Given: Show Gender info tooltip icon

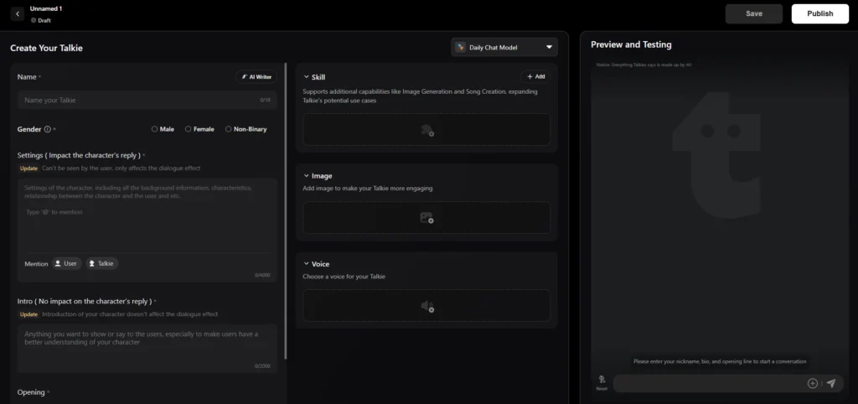Looking at the screenshot, I should pos(48,129).
